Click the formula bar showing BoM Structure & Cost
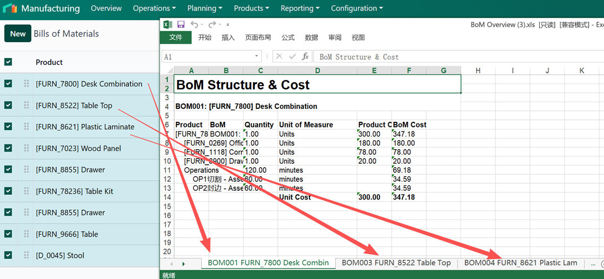Screen dimensions: 604x279 pos(453,57)
